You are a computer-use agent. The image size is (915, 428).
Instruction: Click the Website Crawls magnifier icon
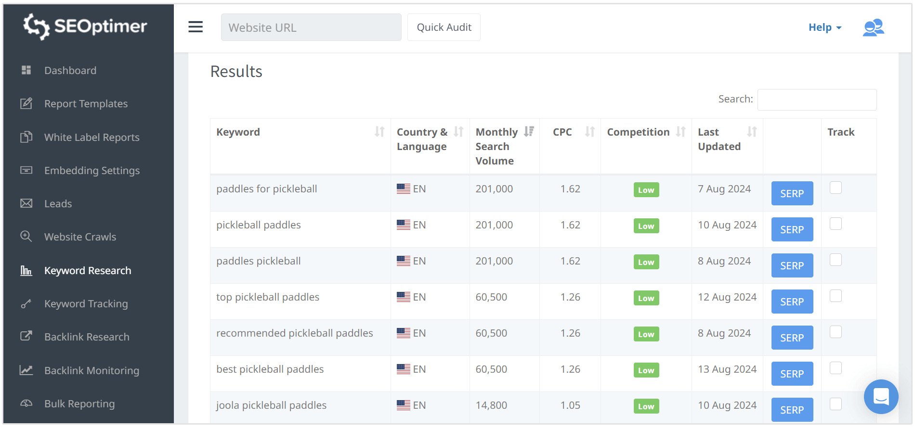click(x=26, y=237)
